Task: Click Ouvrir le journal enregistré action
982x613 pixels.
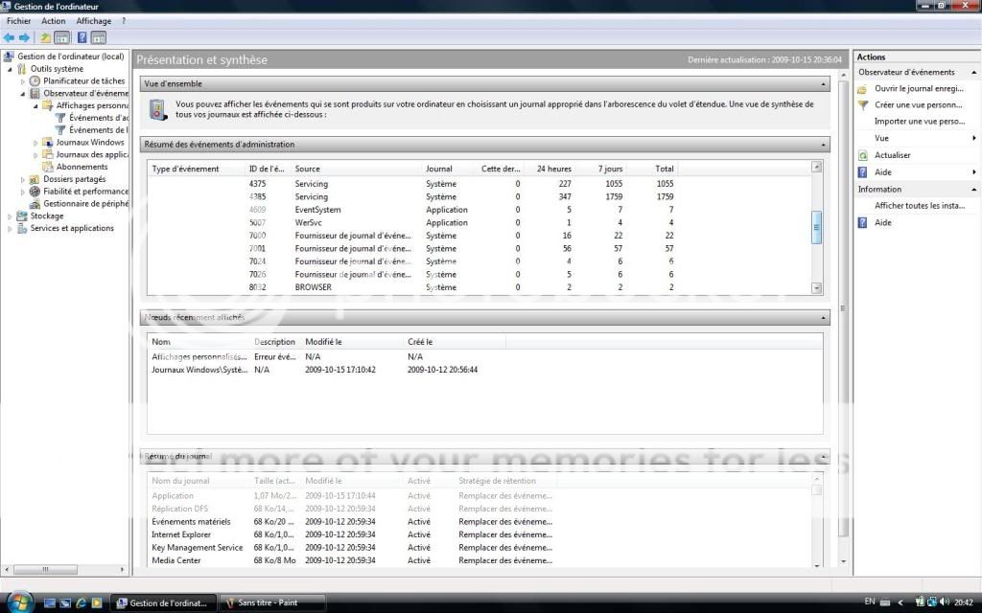Action: pyautogui.click(x=919, y=89)
